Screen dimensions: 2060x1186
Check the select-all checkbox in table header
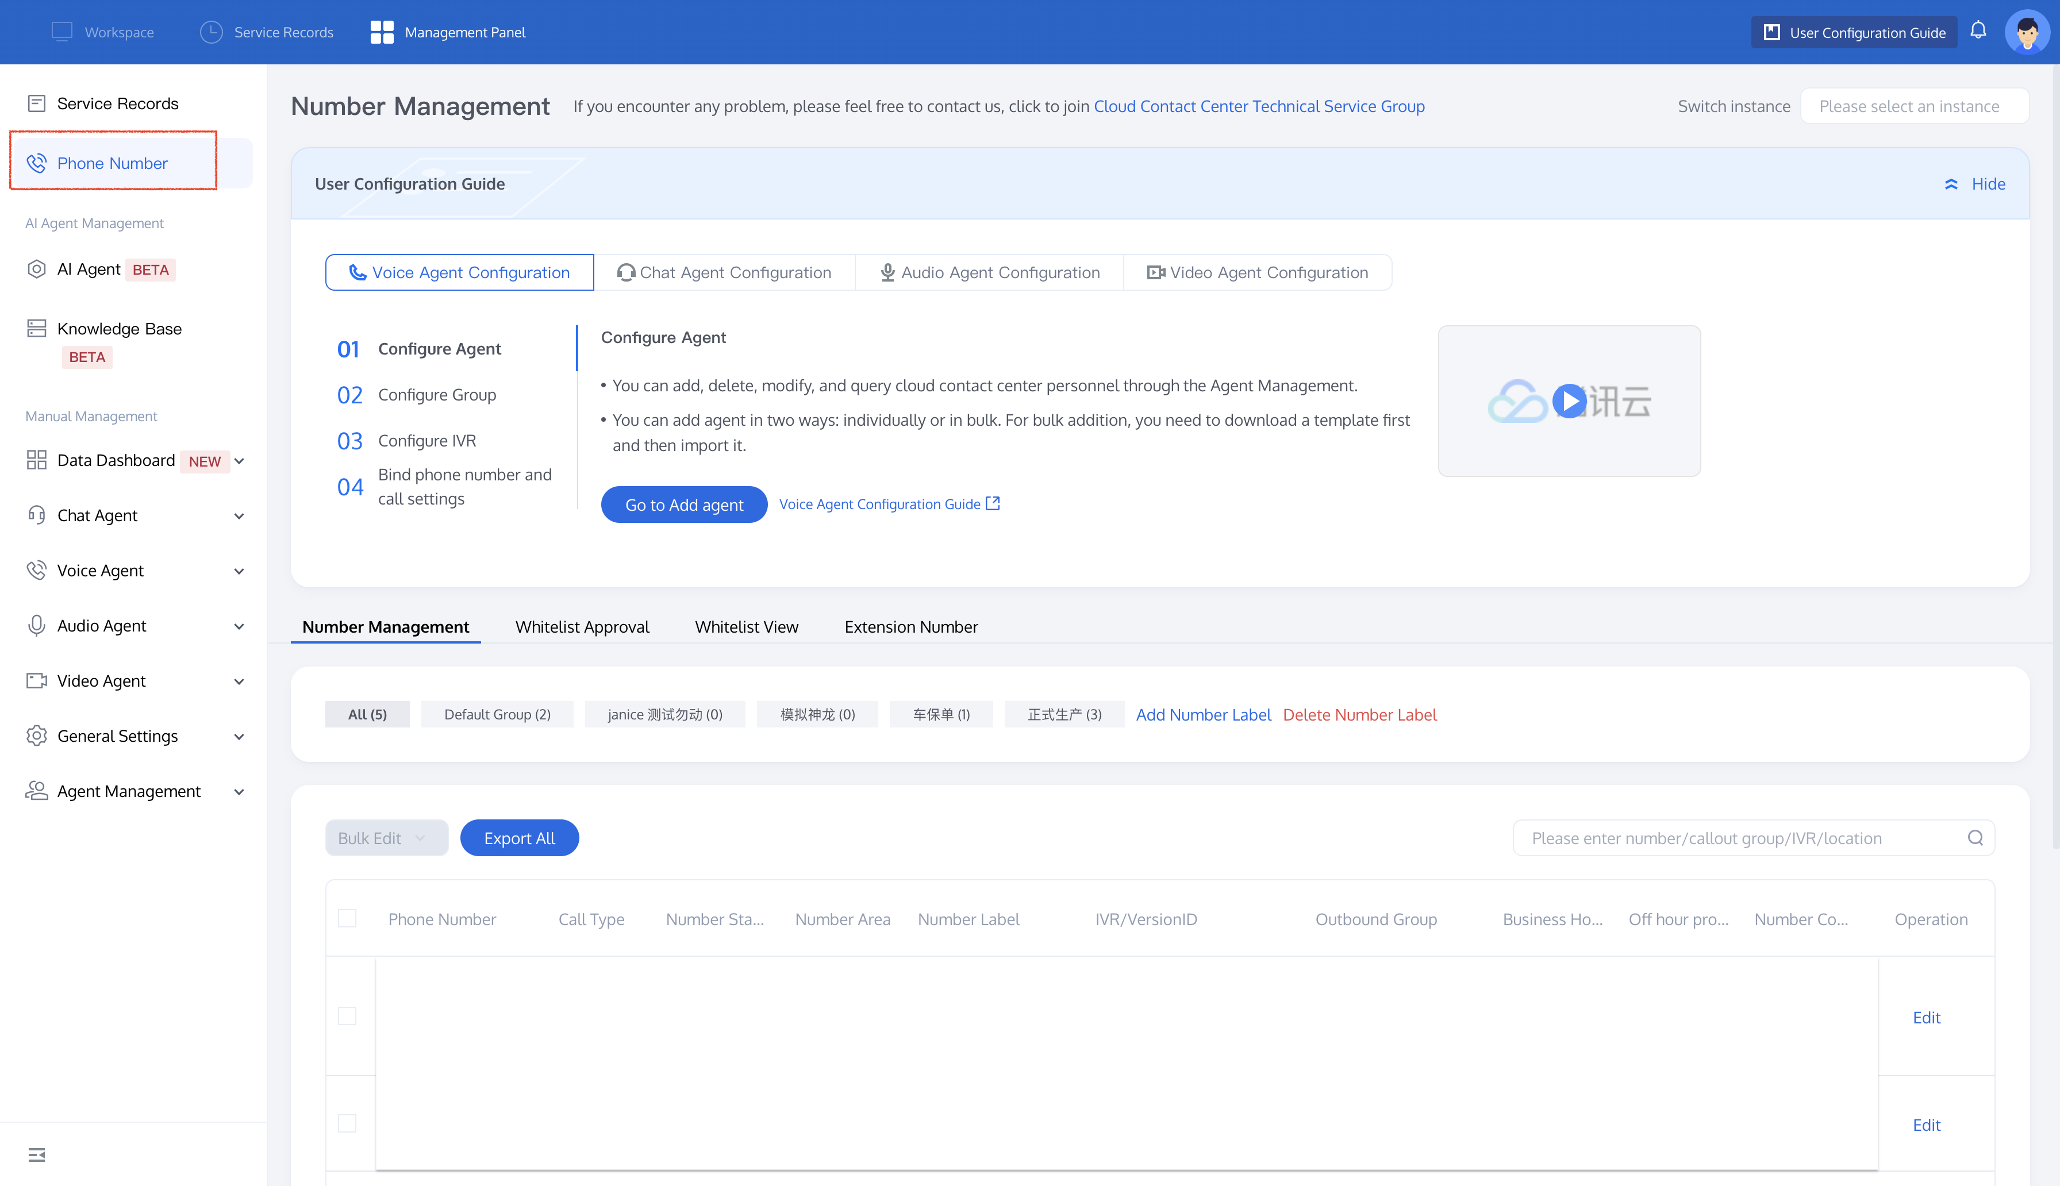click(x=348, y=918)
